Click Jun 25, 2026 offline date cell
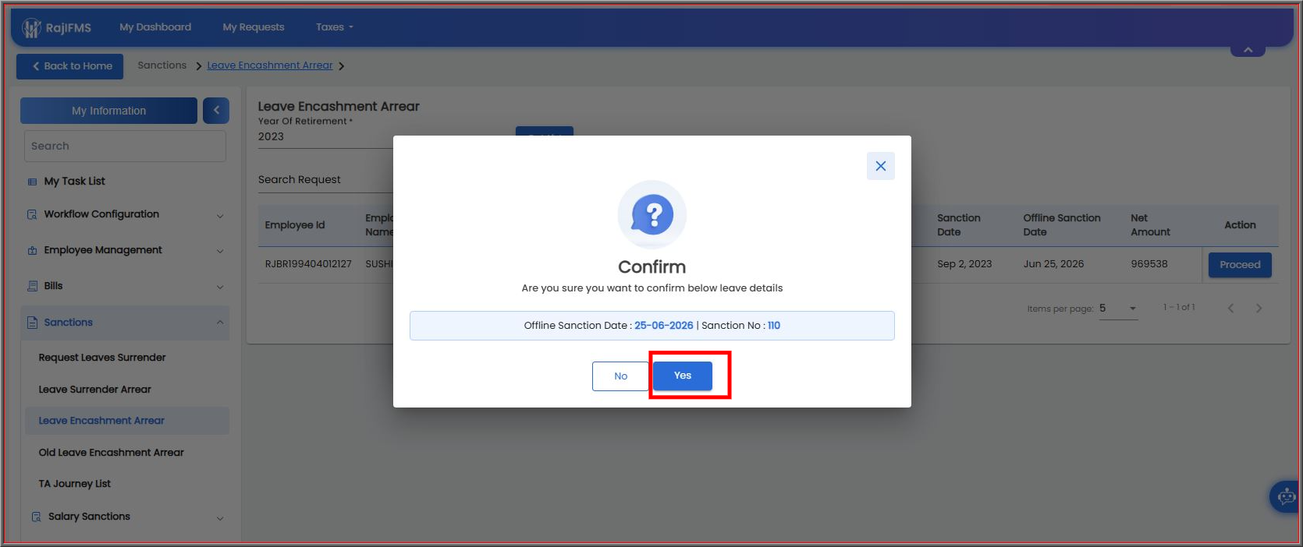The height and width of the screenshot is (547, 1303). point(1053,264)
